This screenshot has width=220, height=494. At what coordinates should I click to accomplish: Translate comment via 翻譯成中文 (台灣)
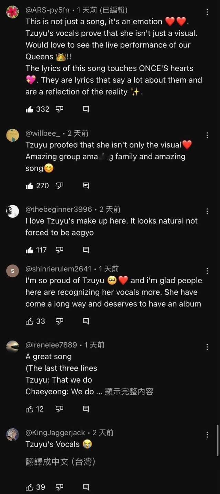tap(60, 462)
